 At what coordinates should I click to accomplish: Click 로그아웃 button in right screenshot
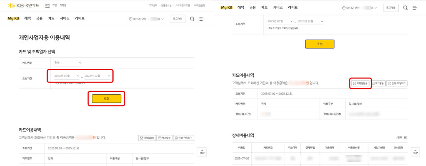tap(391, 8)
